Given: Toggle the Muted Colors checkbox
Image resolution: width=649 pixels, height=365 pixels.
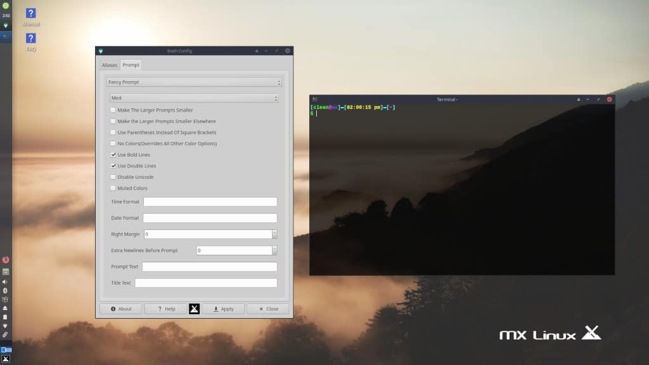Looking at the screenshot, I should click(x=113, y=188).
